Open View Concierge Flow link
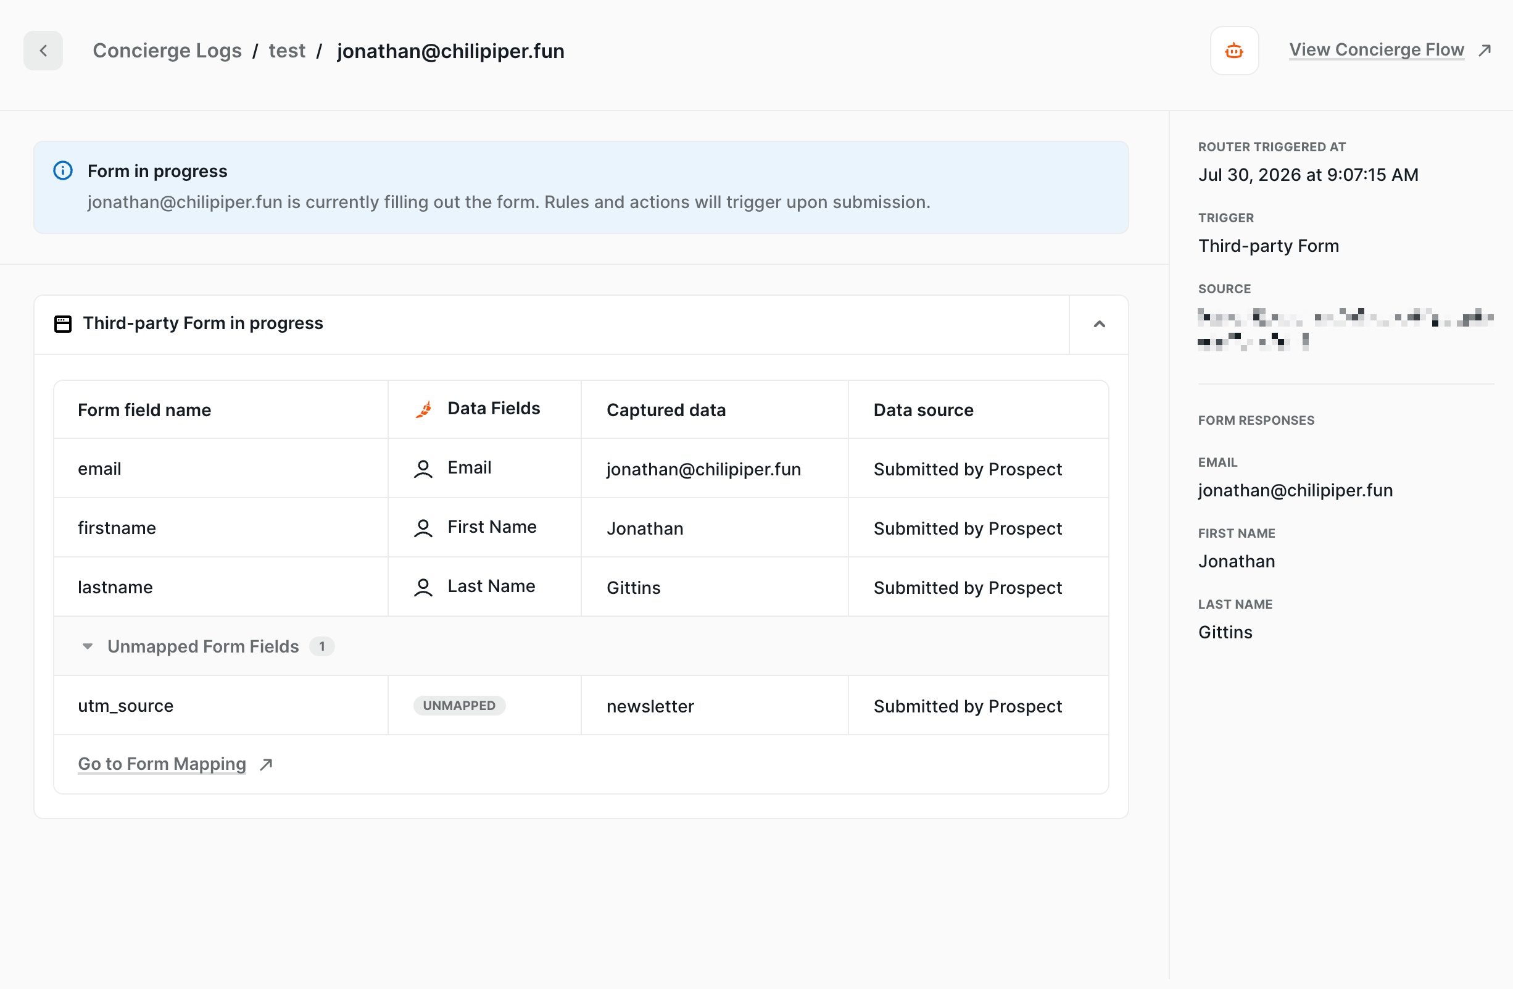 point(1376,50)
